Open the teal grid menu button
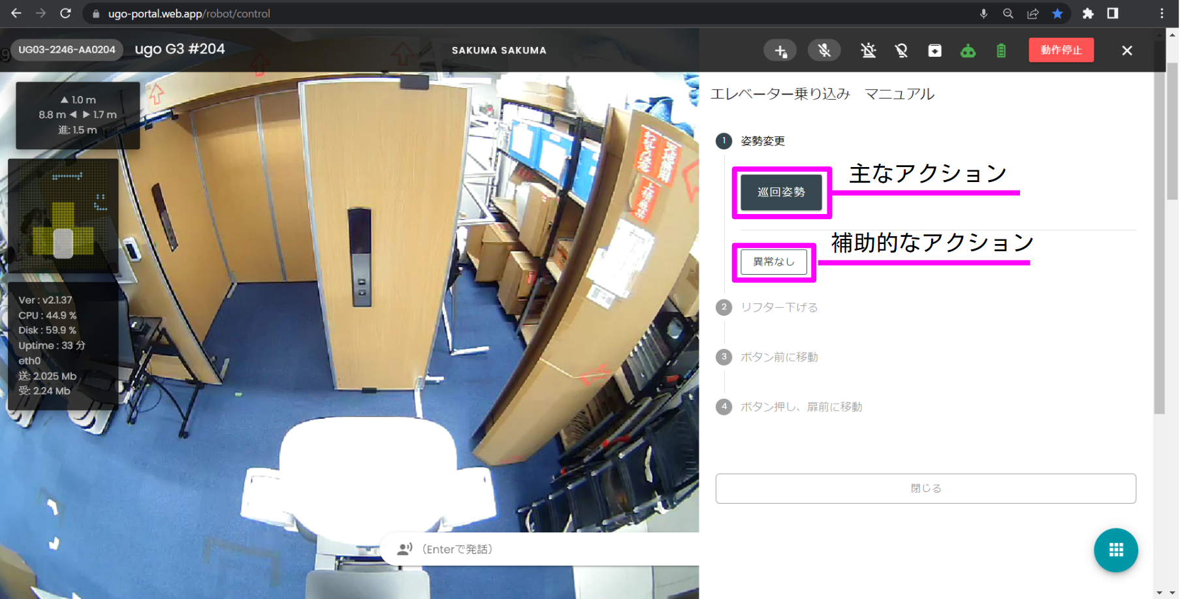This screenshot has width=1180, height=599. click(x=1115, y=550)
